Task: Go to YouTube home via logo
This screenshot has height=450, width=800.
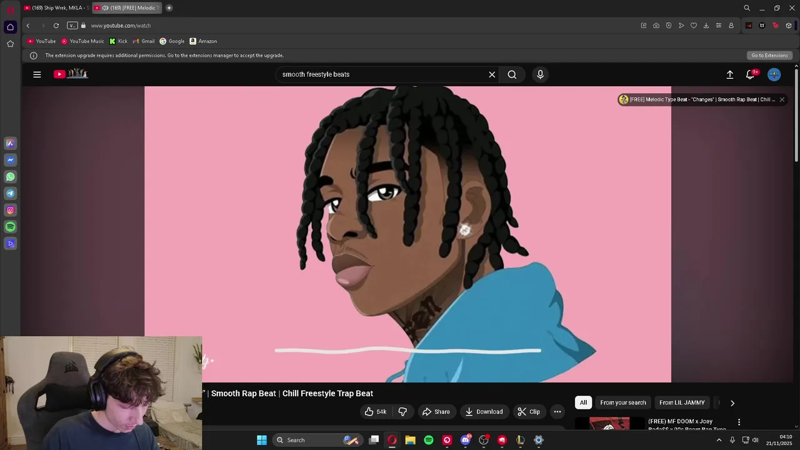Action: click(71, 74)
